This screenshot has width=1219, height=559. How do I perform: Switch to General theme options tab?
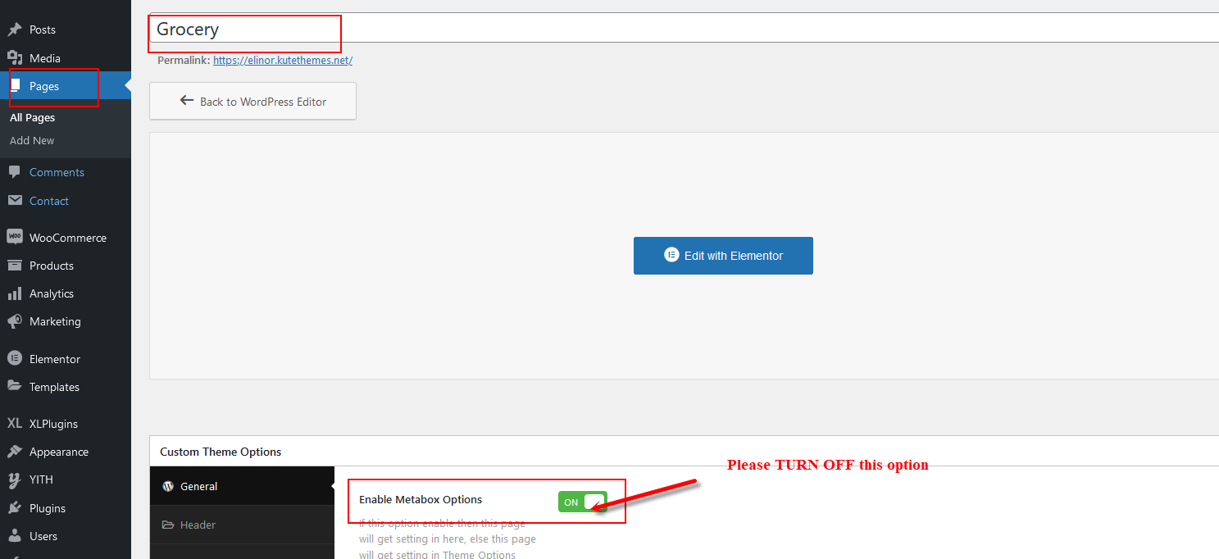[242, 486]
